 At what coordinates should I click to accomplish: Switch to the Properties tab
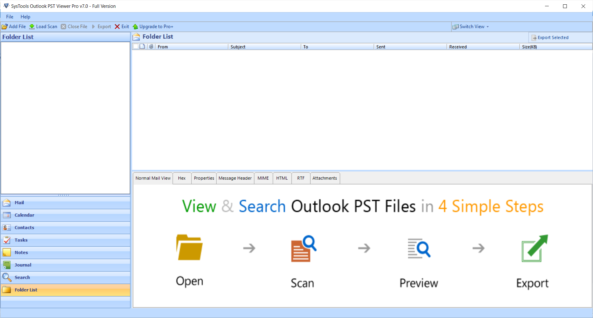click(204, 178)
